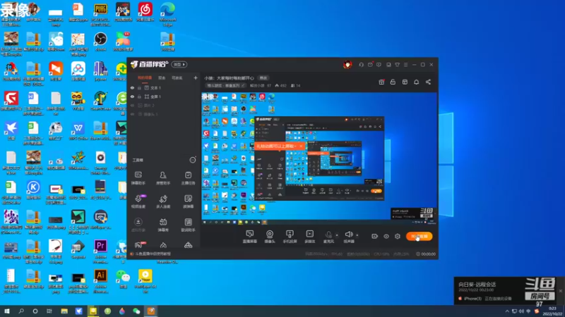Close the 向日葵 remote session notification
The height and width of the screenshot is (317, 565).
click(x=560, y=291)
